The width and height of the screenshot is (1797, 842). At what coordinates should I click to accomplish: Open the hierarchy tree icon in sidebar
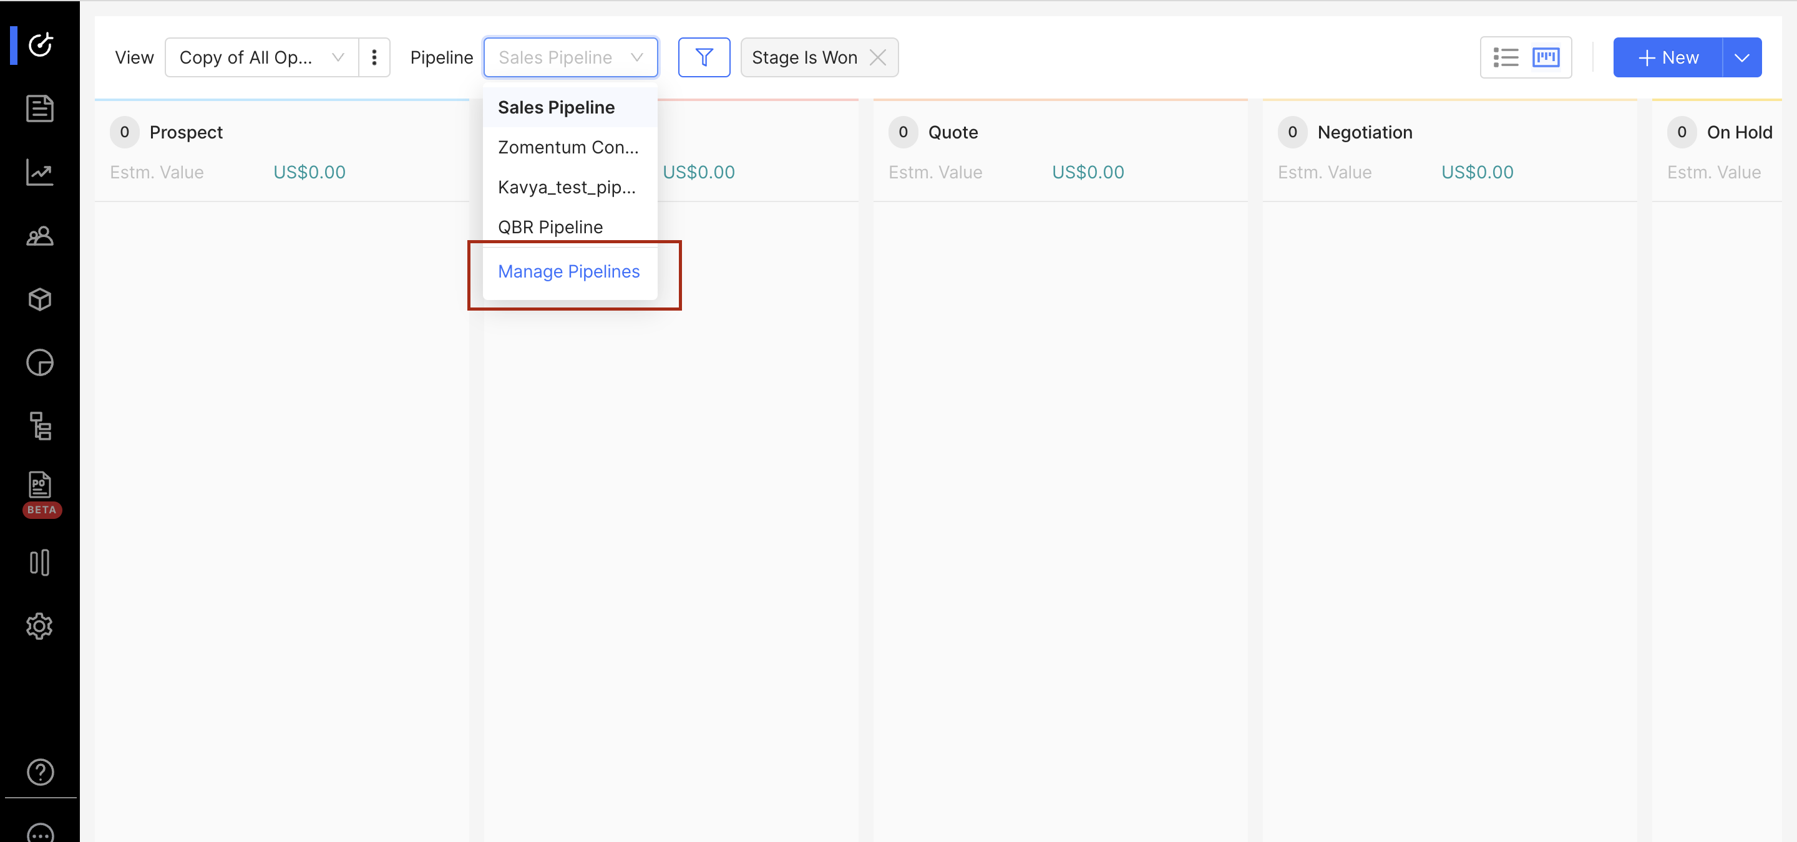40,426
